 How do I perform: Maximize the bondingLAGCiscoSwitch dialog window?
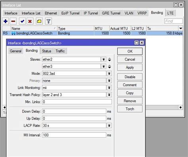pyautogui.click(x=136, y=43)
